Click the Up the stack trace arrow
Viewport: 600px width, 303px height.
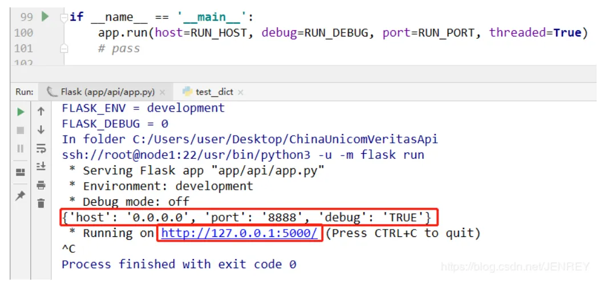[x=41, y=111]
